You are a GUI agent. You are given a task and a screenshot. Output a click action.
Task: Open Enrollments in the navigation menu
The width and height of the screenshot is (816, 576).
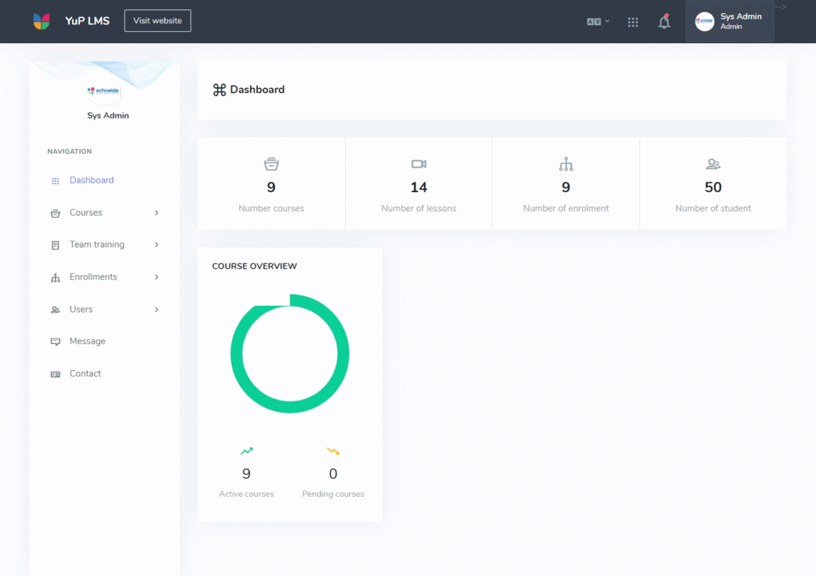coord(93,277)
